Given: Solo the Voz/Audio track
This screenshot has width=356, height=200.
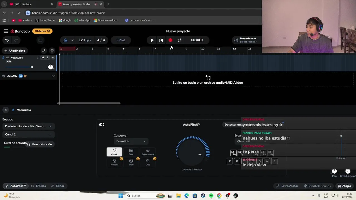Looking at the screenshot, I should [x=48, y=57].
